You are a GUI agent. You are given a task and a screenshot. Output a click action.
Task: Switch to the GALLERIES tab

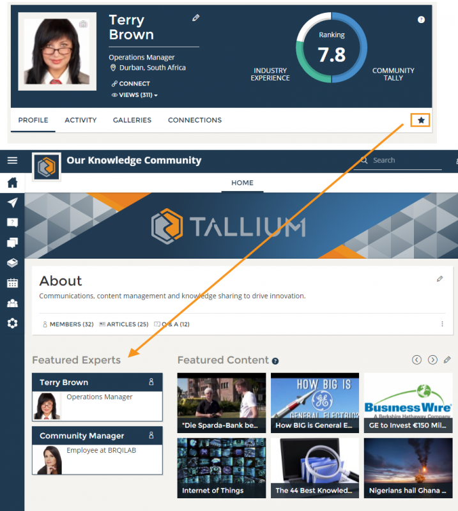[x=132, y=120]
